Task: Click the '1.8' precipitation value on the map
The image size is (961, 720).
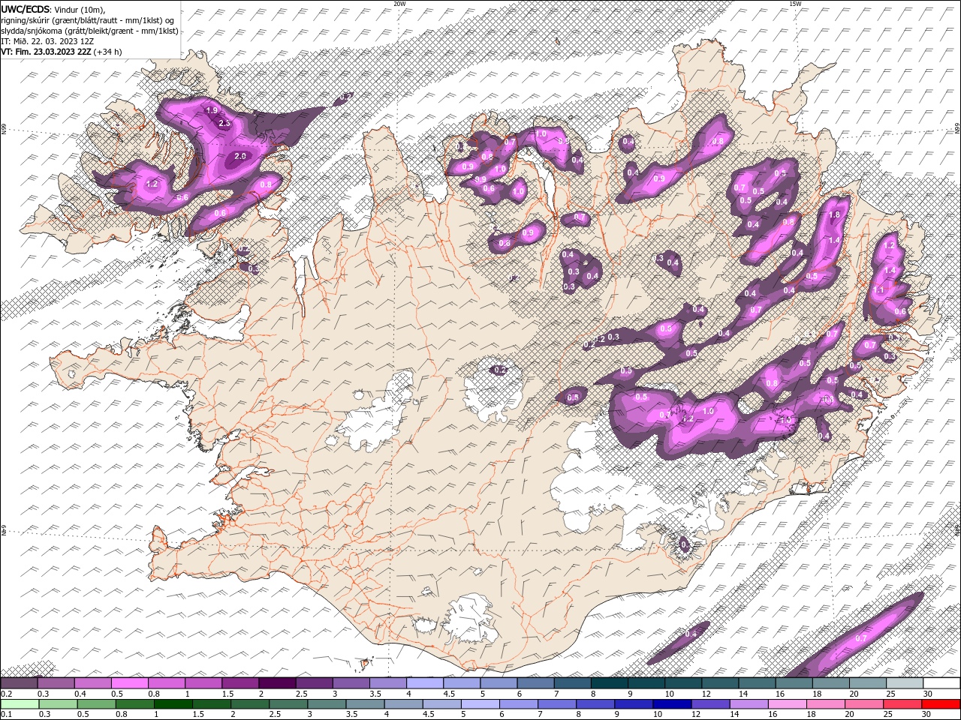Action: tap(833, 214)
